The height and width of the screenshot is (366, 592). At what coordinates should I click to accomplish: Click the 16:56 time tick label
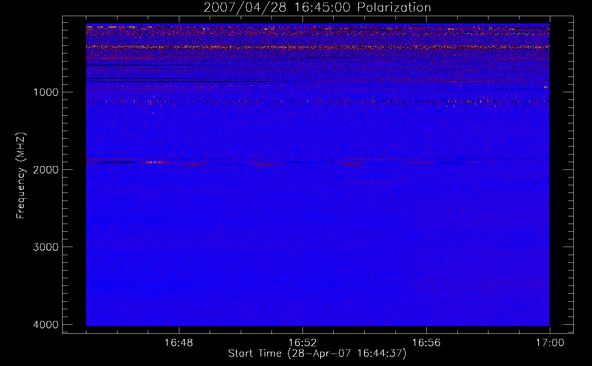(426, 343)
